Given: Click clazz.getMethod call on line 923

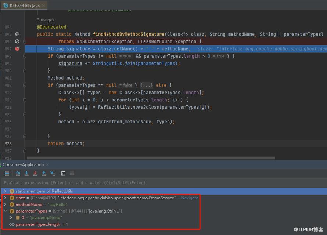Looking at the screenshot, I should [128, 122].
